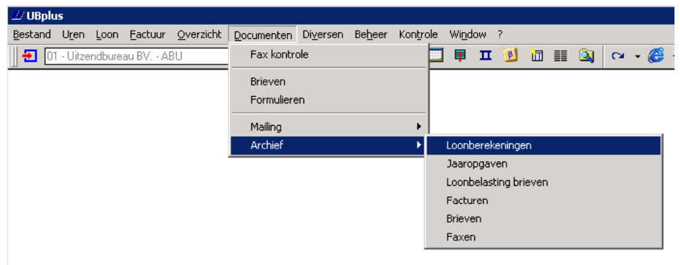
Task: Click the yellow book beta icon
Action: coord(511,56)
